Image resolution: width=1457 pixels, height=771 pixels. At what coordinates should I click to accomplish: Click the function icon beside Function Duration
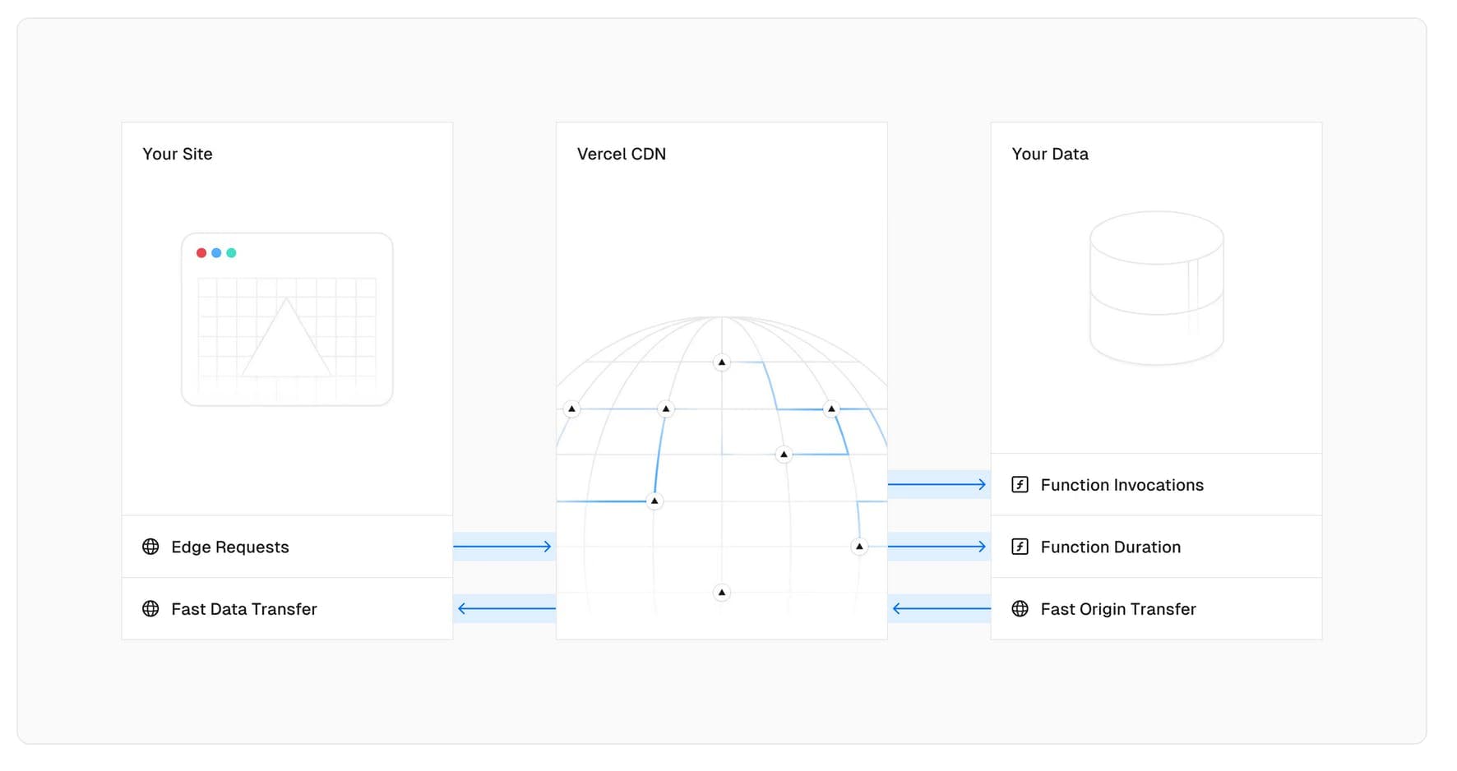1020,547
